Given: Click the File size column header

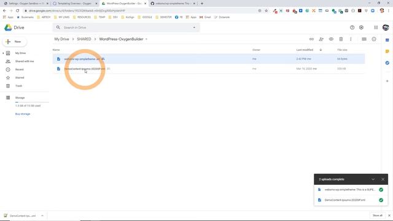Looking at the screenshot, I should coord(342,50).
